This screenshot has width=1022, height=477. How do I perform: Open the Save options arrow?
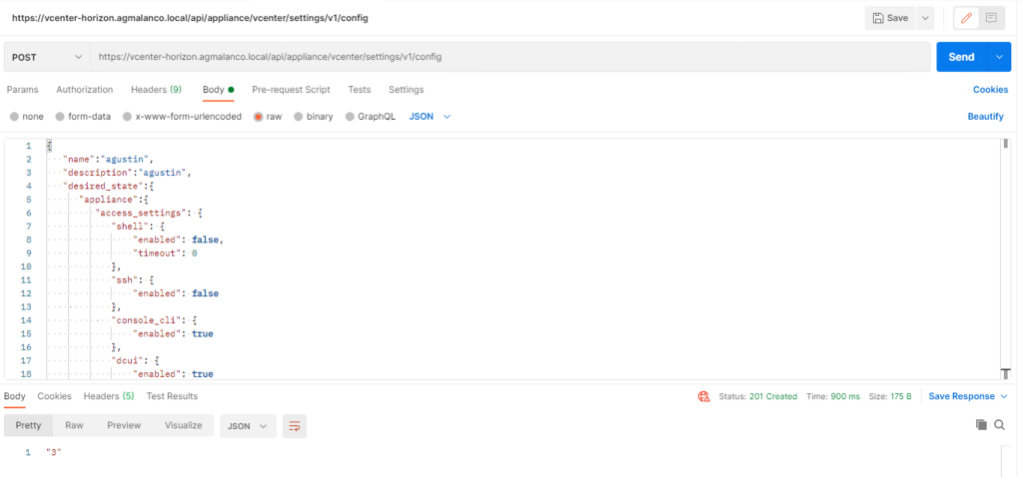coord(925,18)
